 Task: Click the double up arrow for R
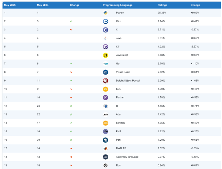(71, 106)
